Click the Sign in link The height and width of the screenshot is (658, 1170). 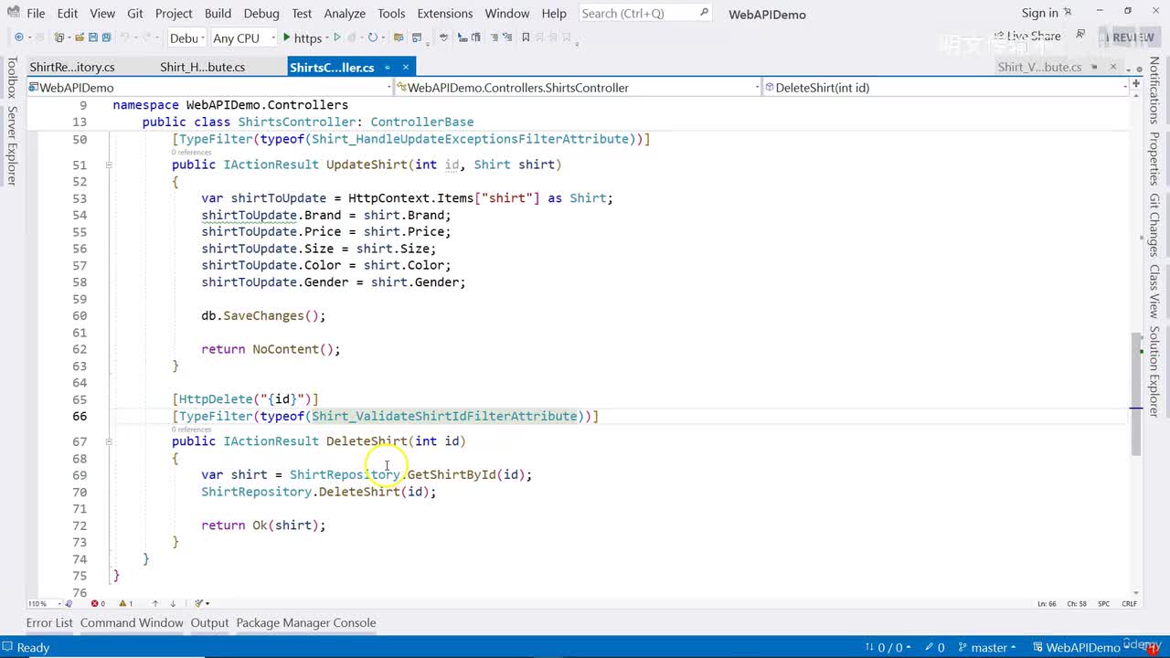(1040, 13)
